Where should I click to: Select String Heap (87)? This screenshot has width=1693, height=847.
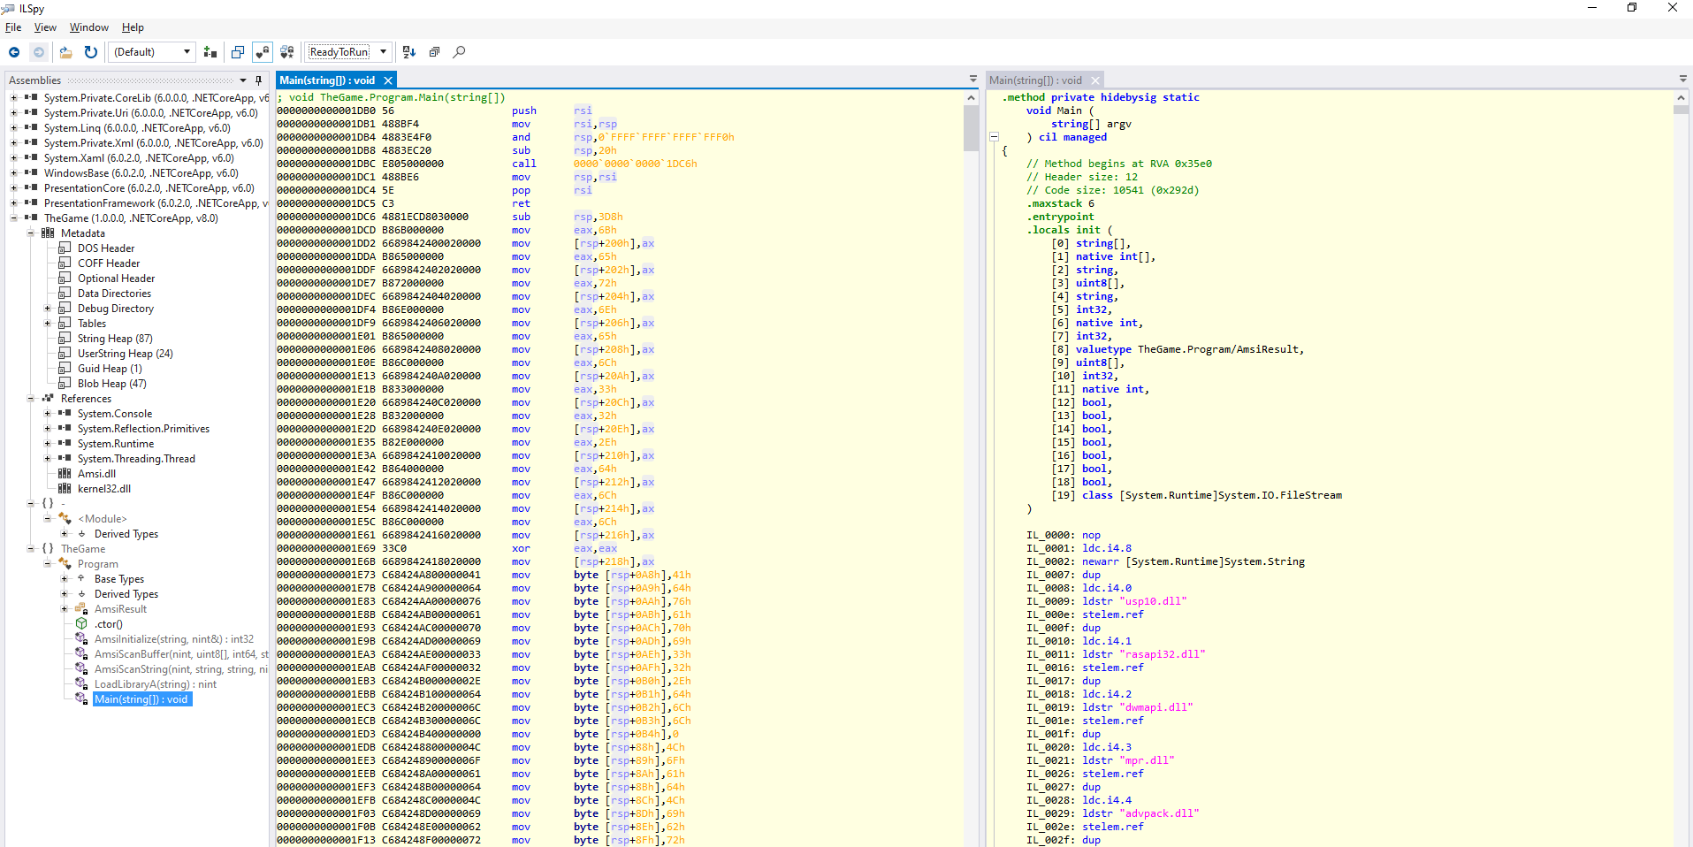coord(115,339)
